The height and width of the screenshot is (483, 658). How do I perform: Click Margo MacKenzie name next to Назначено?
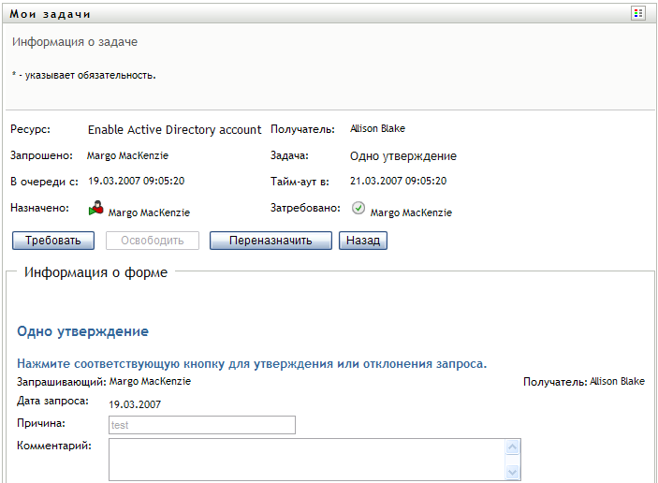click(x=149, y=212)
